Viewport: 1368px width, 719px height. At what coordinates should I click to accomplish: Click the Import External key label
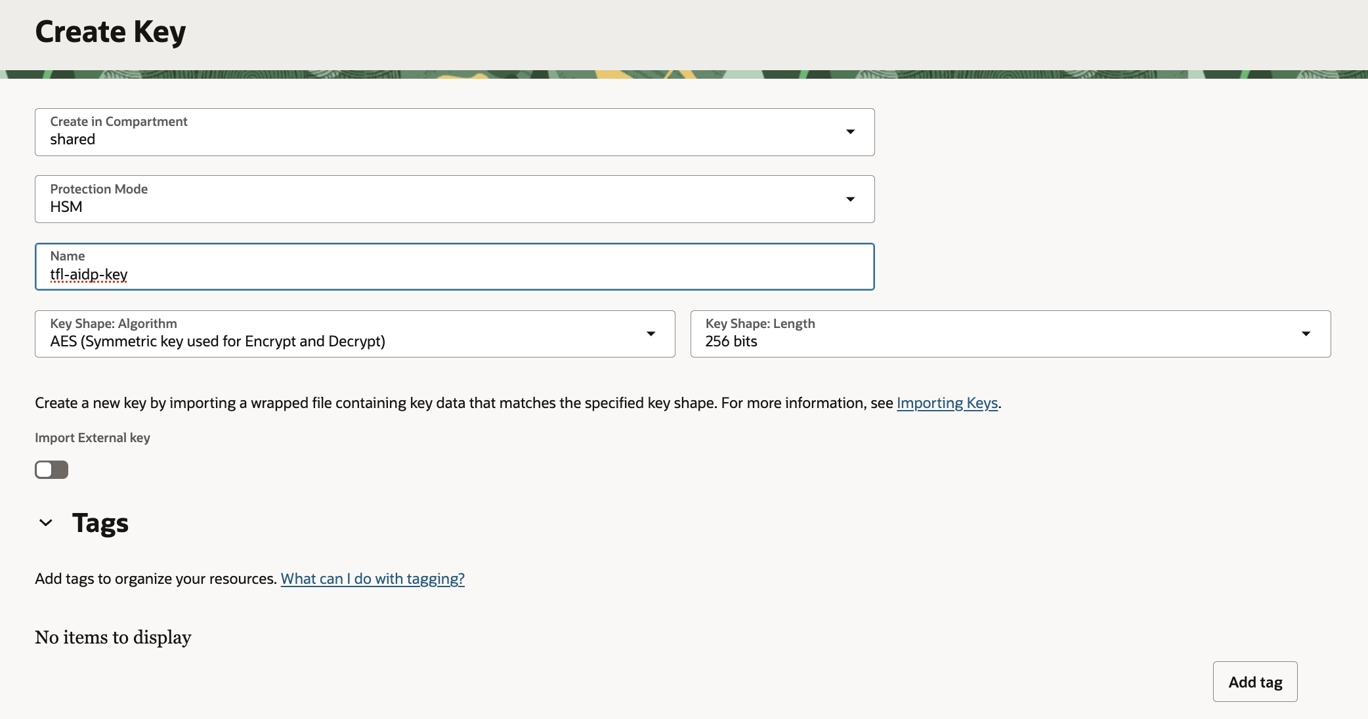point(93,438)
